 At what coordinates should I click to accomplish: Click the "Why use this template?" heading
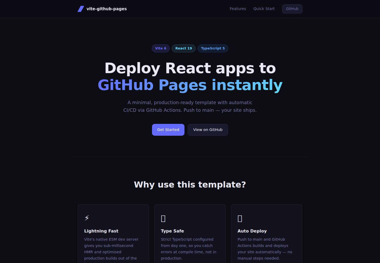coord(190,185)
